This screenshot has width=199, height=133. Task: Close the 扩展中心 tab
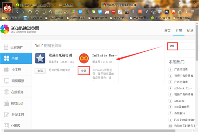coord(141,5)
